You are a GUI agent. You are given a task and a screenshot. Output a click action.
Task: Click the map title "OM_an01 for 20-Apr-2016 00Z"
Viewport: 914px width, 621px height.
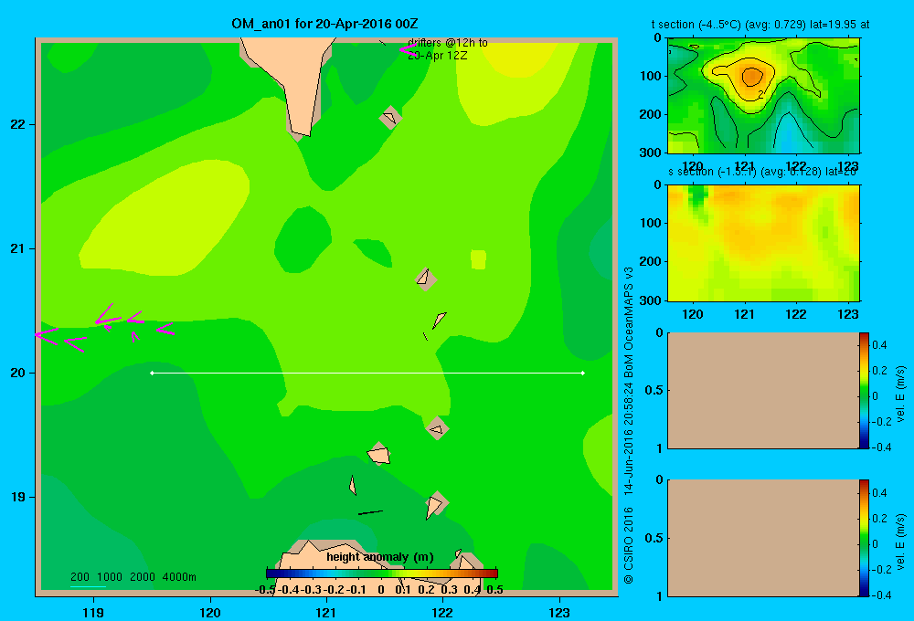(x=324, y=24)
